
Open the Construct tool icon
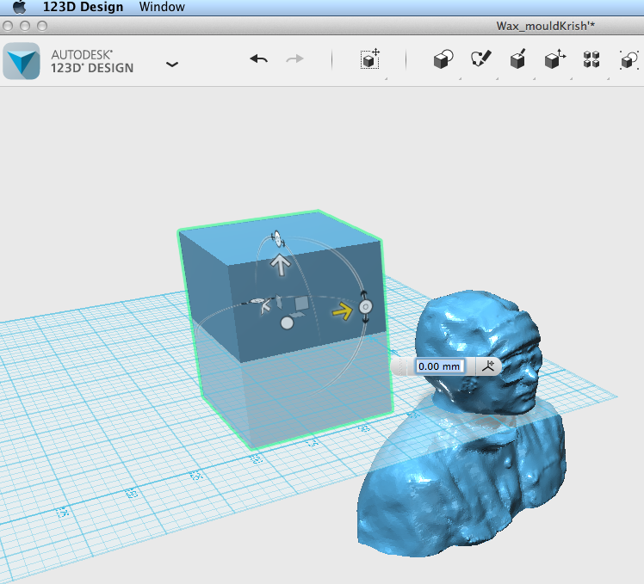click(517, 59)
